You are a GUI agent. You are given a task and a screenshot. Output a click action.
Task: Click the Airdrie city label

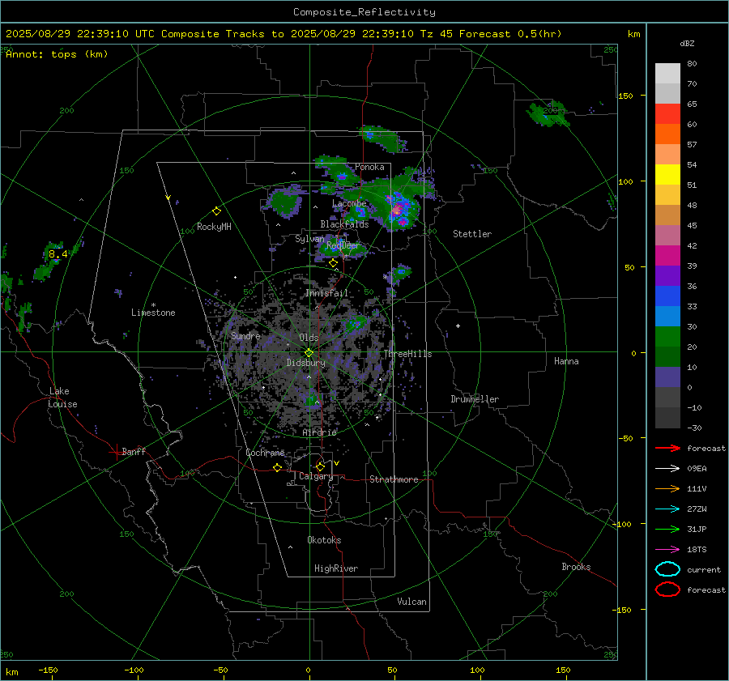point(319,432)
